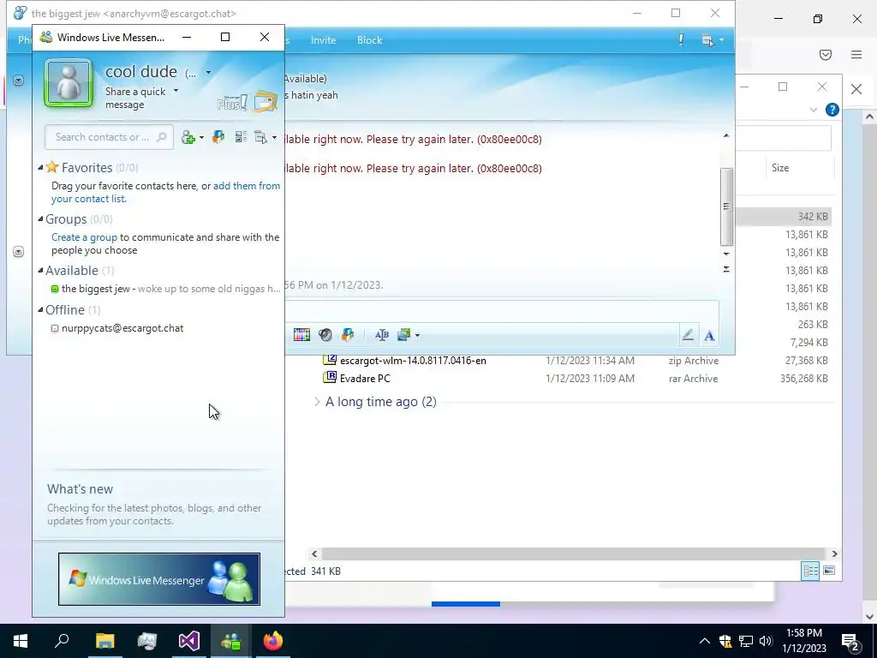Expand the A long time ago group
Screen dimensions: 877x658
click(x=317, y=402)
